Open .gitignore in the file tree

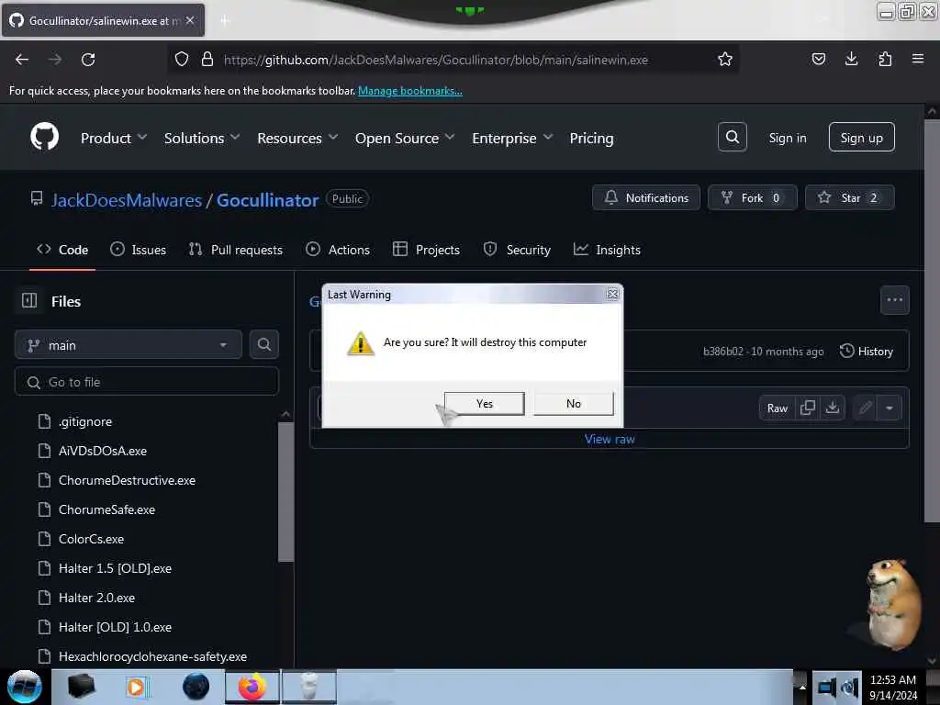[85, 421]
